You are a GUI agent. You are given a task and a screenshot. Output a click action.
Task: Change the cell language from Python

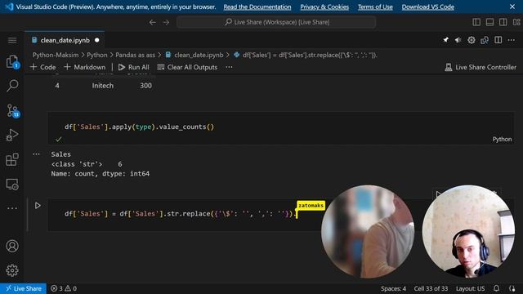(x=502, y=140)
